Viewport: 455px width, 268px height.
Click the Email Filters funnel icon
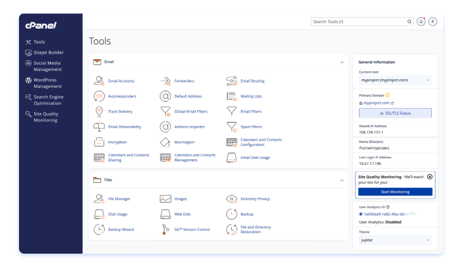[x=232, y=111]
